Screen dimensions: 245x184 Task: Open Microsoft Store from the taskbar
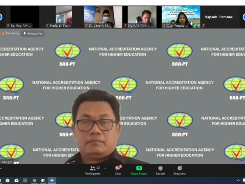click(x=7, y=181)
